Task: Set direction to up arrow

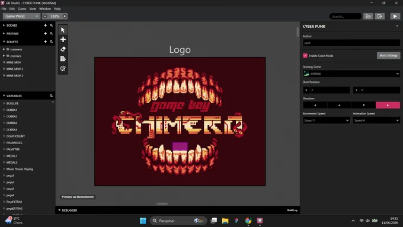Action: [x=339, y=105]
